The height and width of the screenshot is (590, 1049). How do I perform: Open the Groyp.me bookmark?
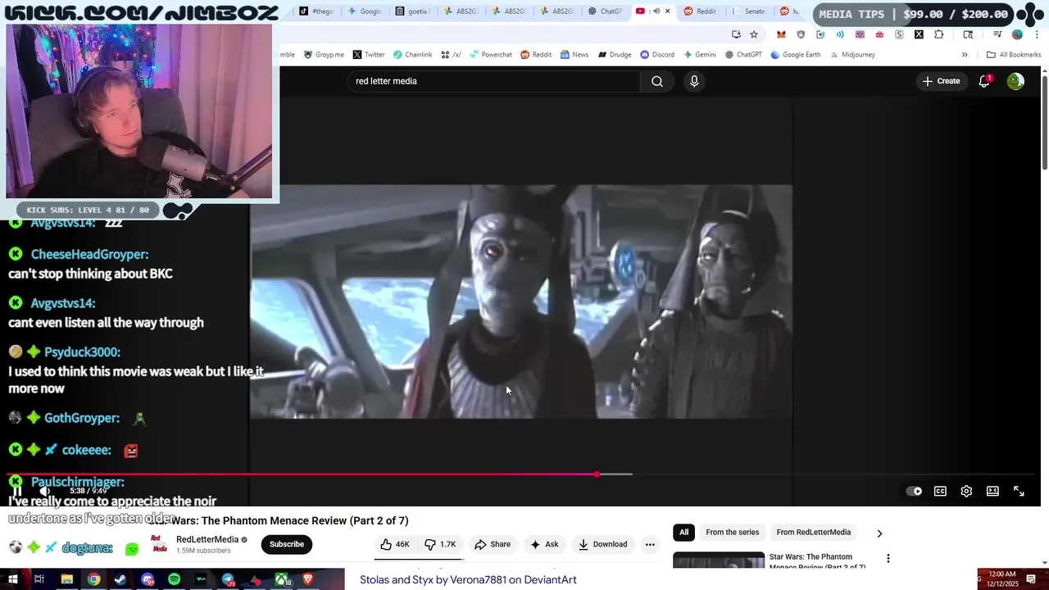click(x=324, y=55)
